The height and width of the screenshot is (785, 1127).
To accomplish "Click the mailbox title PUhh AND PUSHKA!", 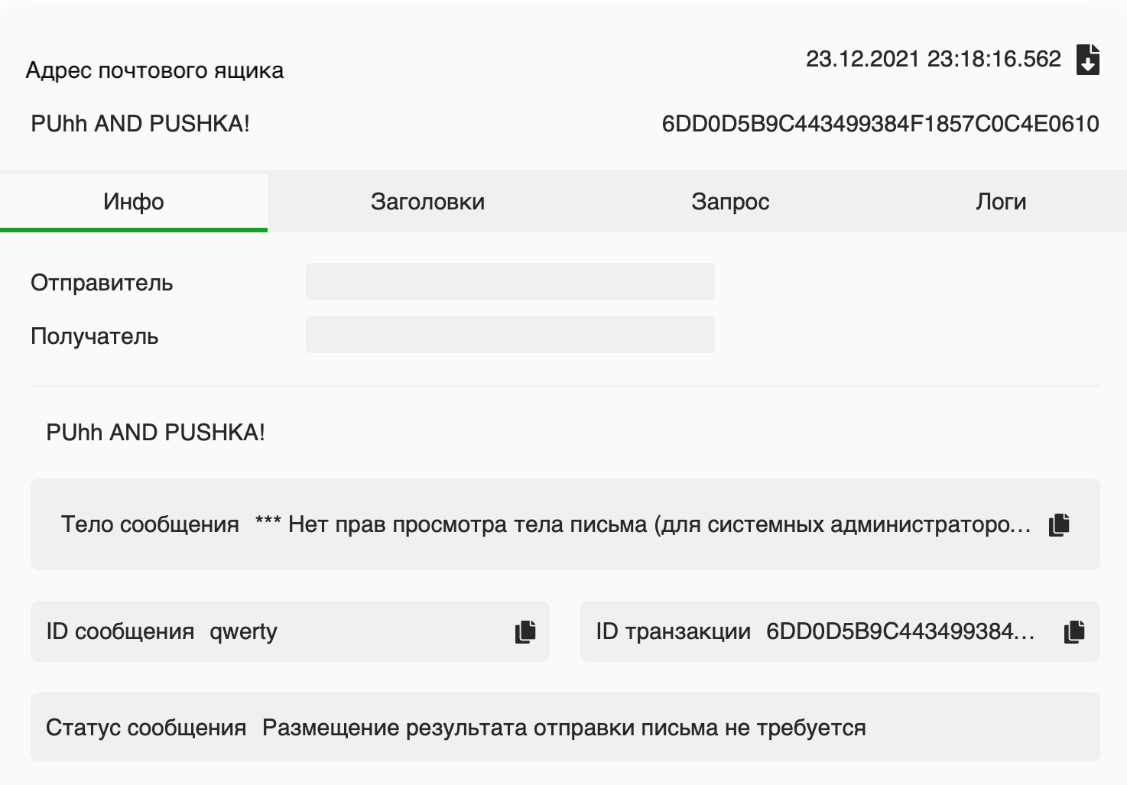I will click(140, 122).
